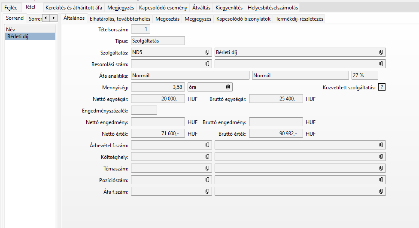Switch to Elhatárolás, továbbterhelés sub-tab

[120, 19]
